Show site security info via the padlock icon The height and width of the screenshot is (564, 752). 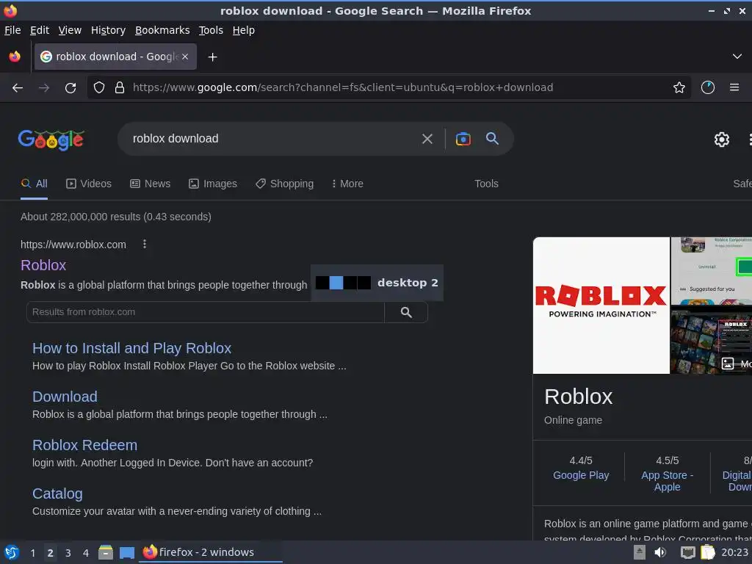[x=120, y=88]
